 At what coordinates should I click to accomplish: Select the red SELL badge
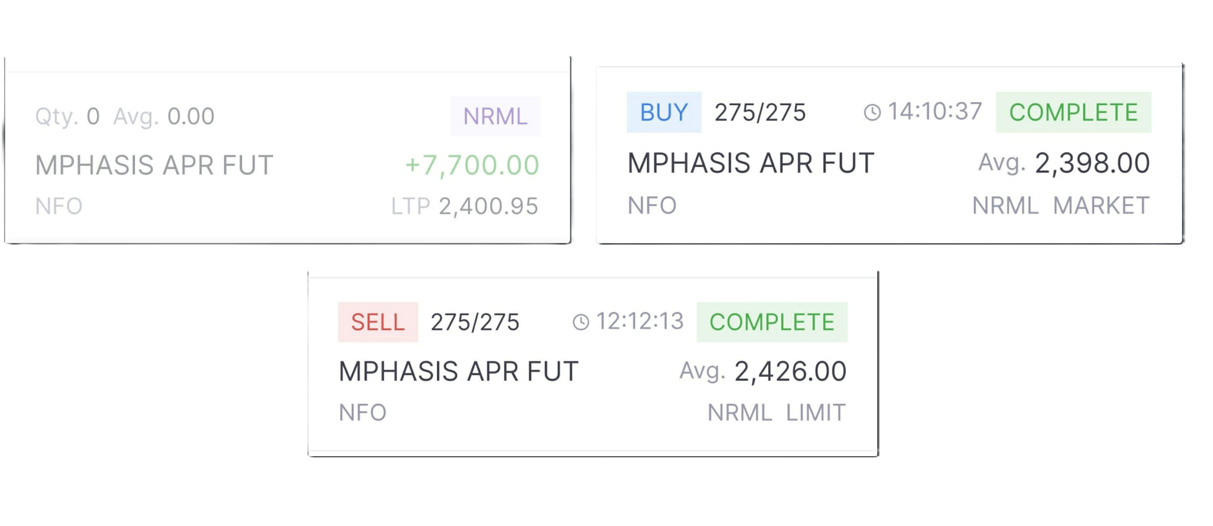click(378, 322)
